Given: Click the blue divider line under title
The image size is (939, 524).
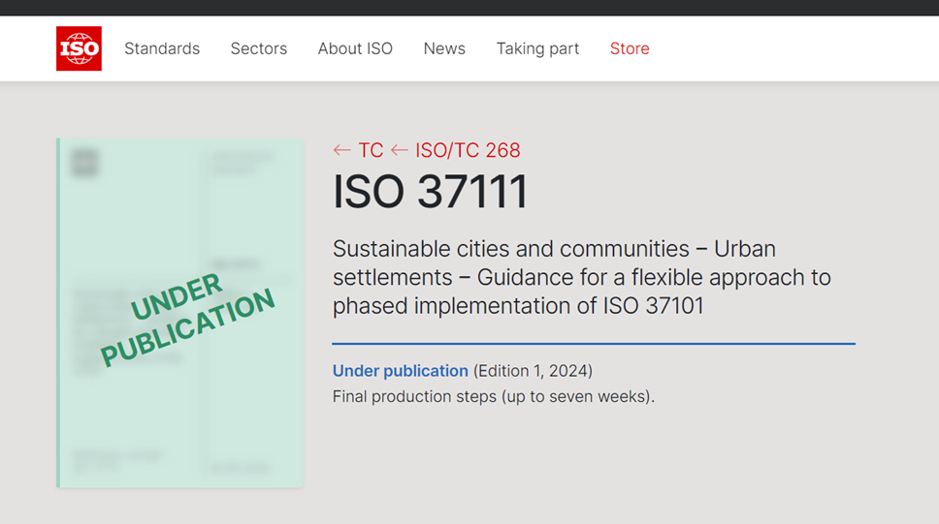Looking at the screenshot, I should click(593, 344).
